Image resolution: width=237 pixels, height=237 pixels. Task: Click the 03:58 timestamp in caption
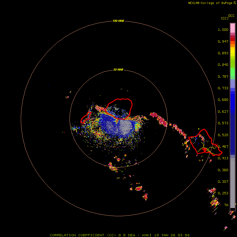tap(184, 235)
